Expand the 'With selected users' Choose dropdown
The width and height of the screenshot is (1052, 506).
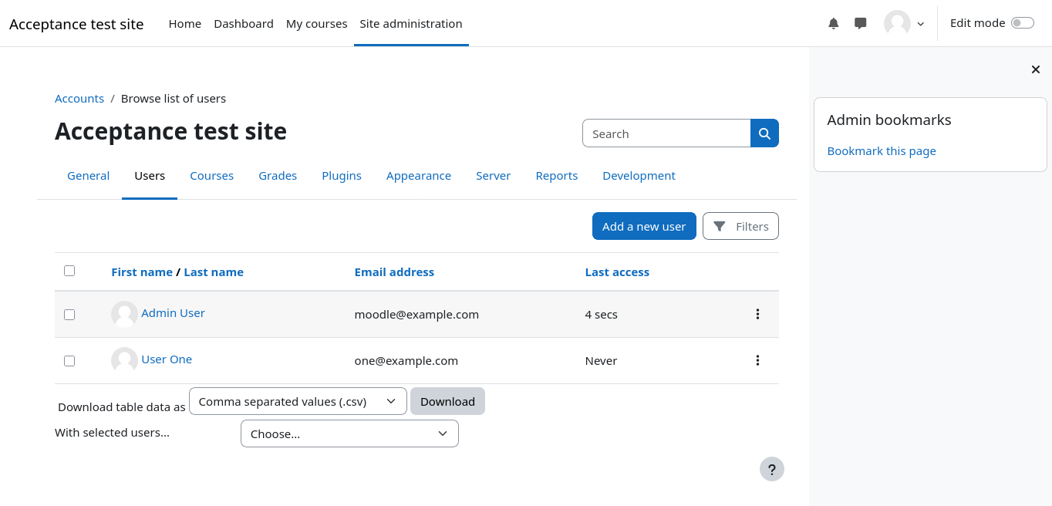coord(349,433)
